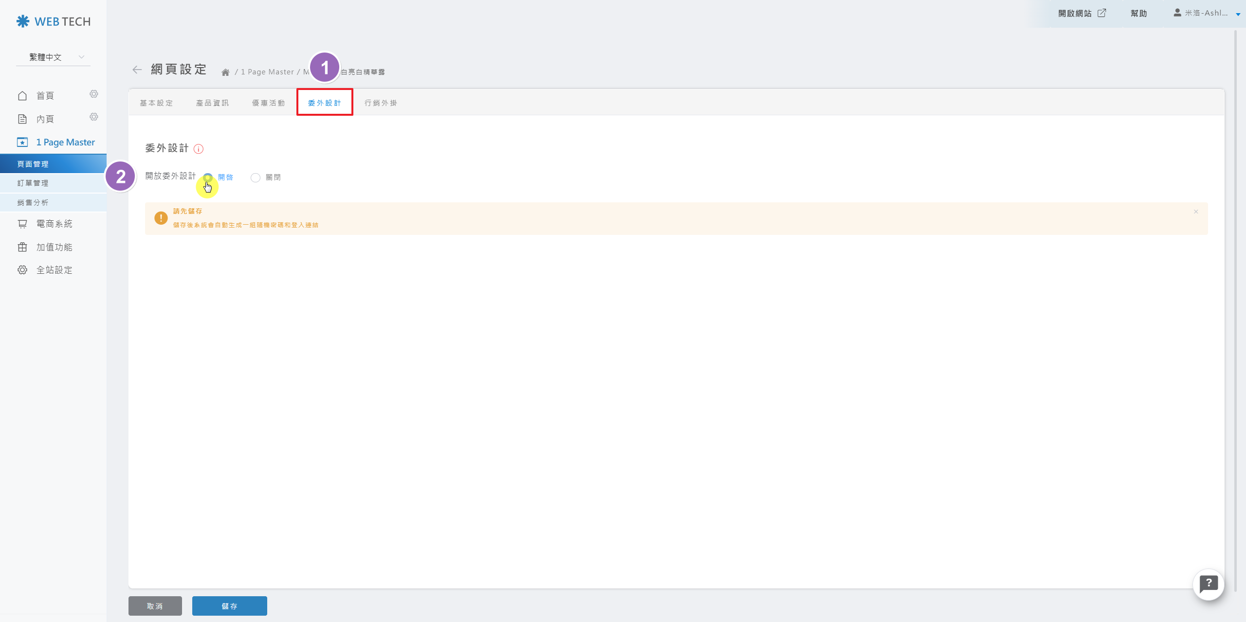Select the 關閉 radio button
Image resolution: width=1246 pixels, height=622 pixels.
tap(256, 178)
